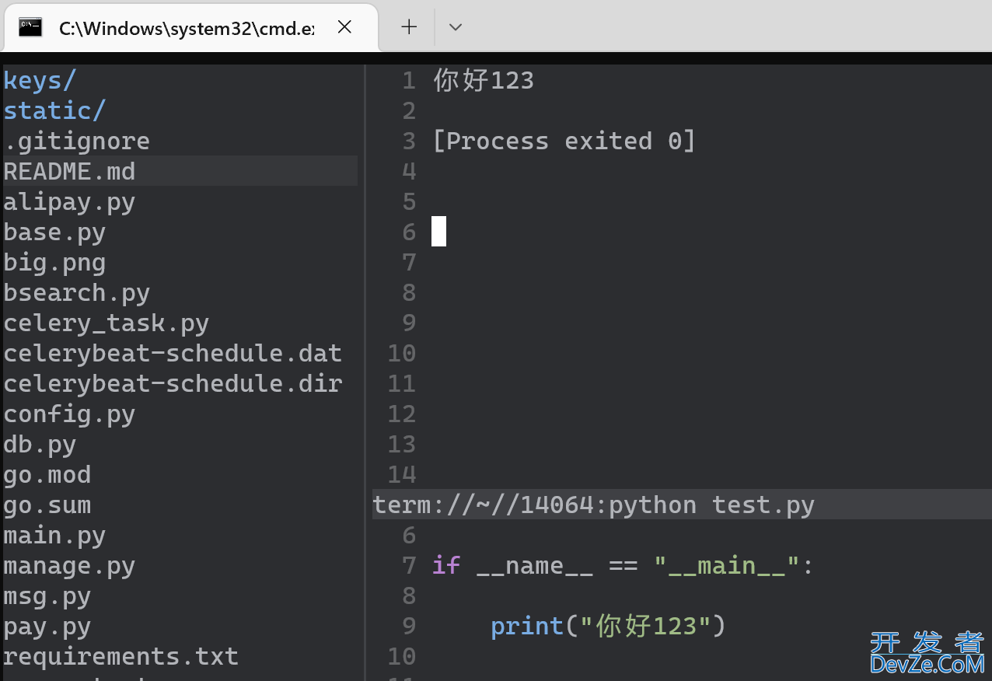Open celery_task.py from the file list
992x681 pixels.
106,323
